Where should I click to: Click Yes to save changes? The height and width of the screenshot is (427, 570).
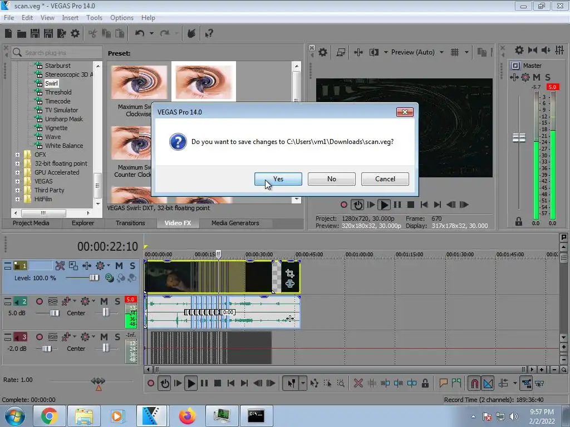click(x=278, y=179)
